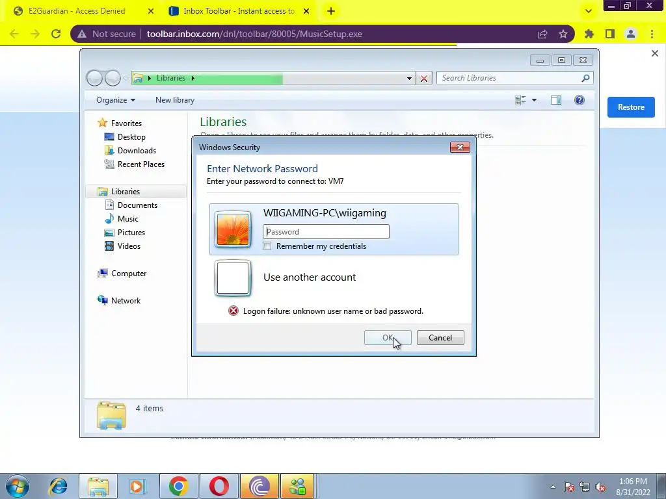Open Chrome profile avatar
Screen dimensions: 666x499
(x=631, y=34)
